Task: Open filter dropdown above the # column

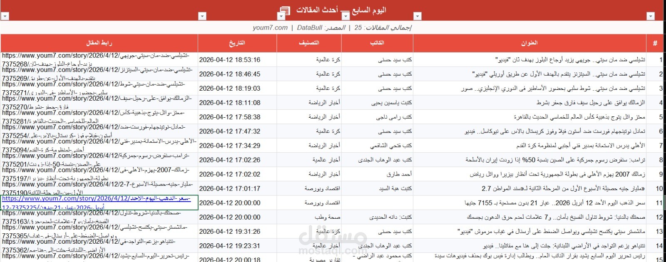Action: [x=651, y=16]
